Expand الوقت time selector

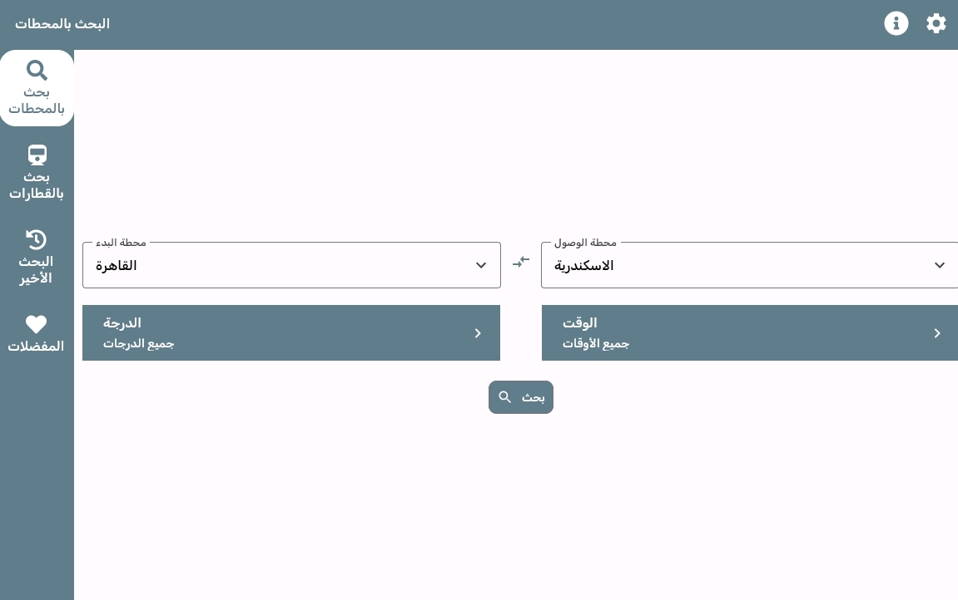coord(750,333)
